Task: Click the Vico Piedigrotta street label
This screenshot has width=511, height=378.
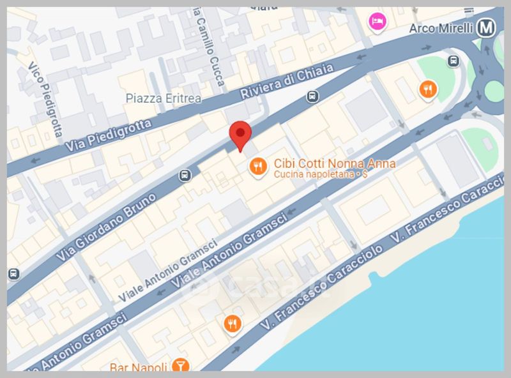Action: point(45,99)
